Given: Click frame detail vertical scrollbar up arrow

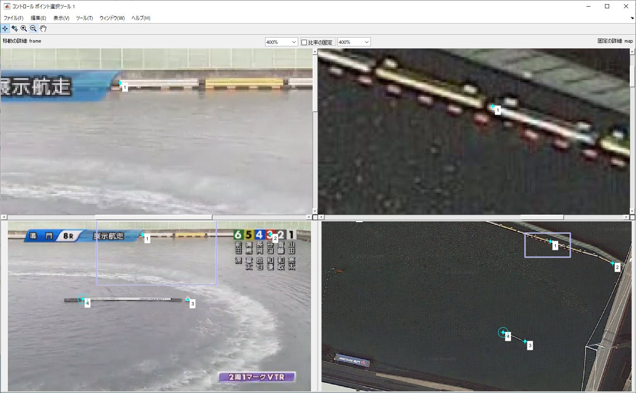Looking at the screenshot, I should click(x=315, y=52).
